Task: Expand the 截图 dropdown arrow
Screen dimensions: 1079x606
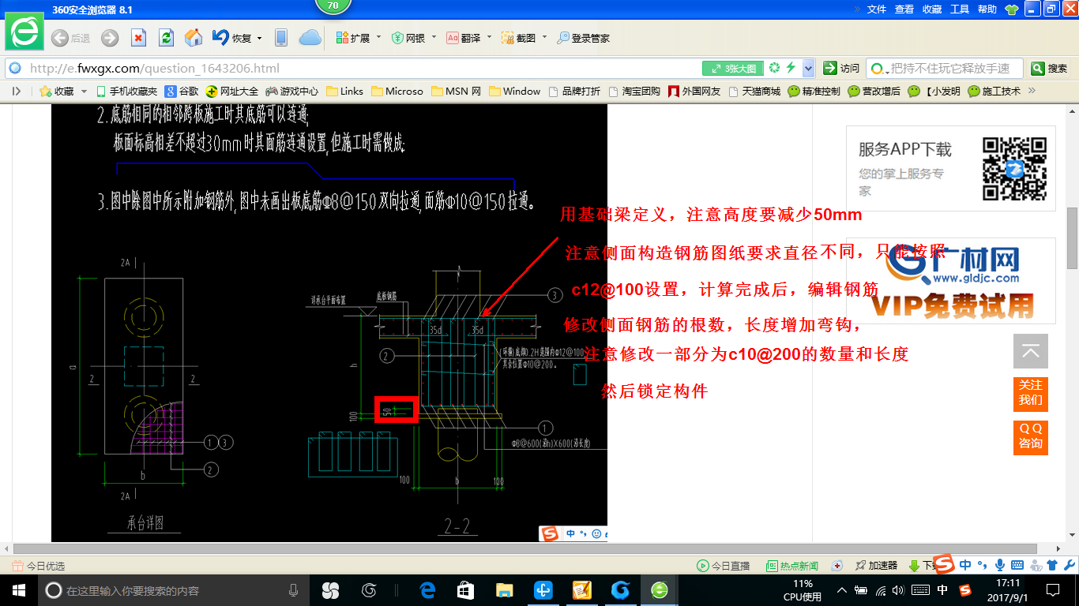Action: point(544,38)
